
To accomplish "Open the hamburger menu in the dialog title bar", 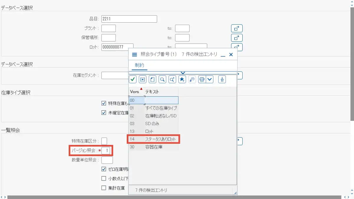I will tap(134, 54).
